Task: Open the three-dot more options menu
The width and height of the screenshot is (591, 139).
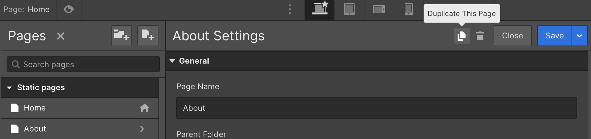Action: [x=290, y=9]
